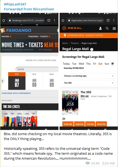Screen dimensions: 118x167
Task: Click The 355 movie poster thumbnail
Action: pyautogui.click(x=70, y=103)
